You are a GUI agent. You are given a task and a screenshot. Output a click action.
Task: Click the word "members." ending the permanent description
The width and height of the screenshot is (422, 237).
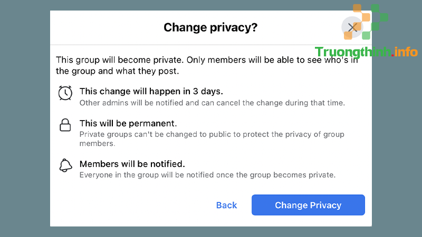[x=97, y=143]
